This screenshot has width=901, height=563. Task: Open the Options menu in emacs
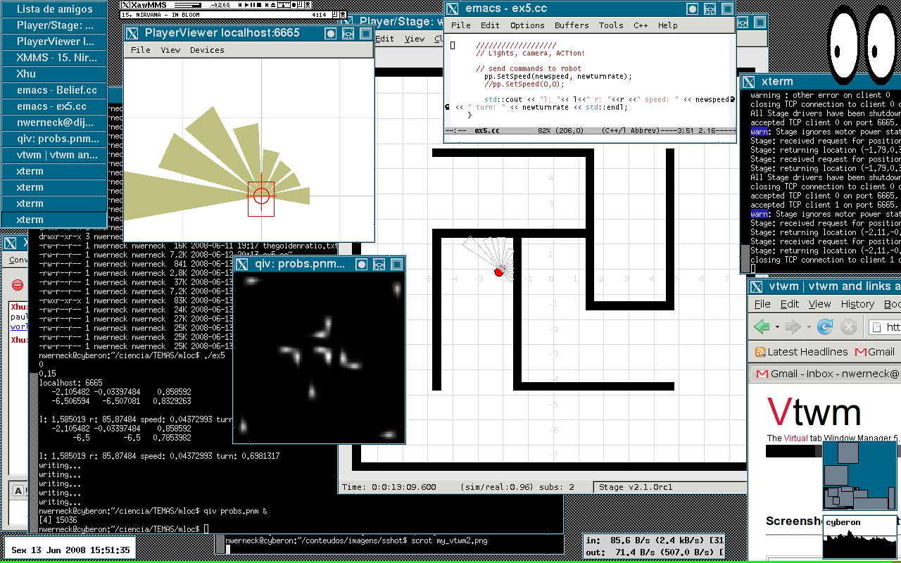click(x=527, y=25)
